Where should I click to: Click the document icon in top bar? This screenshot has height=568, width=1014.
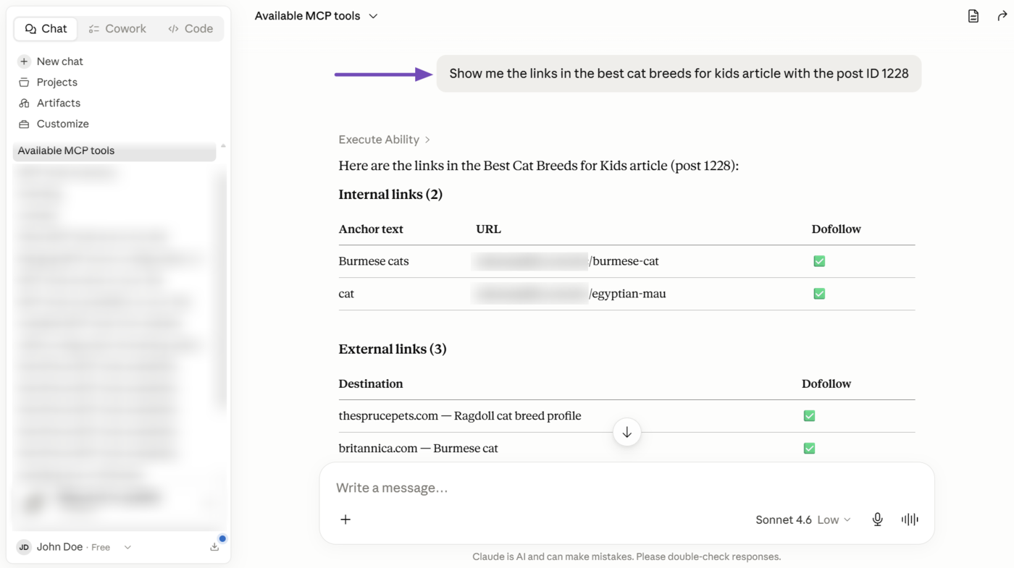tap(973, 16)
